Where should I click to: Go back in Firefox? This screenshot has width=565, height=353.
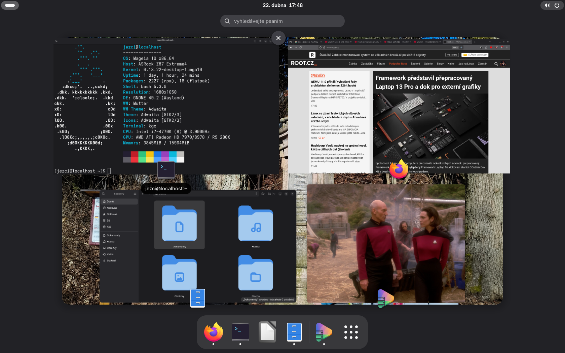pos(291,47)
